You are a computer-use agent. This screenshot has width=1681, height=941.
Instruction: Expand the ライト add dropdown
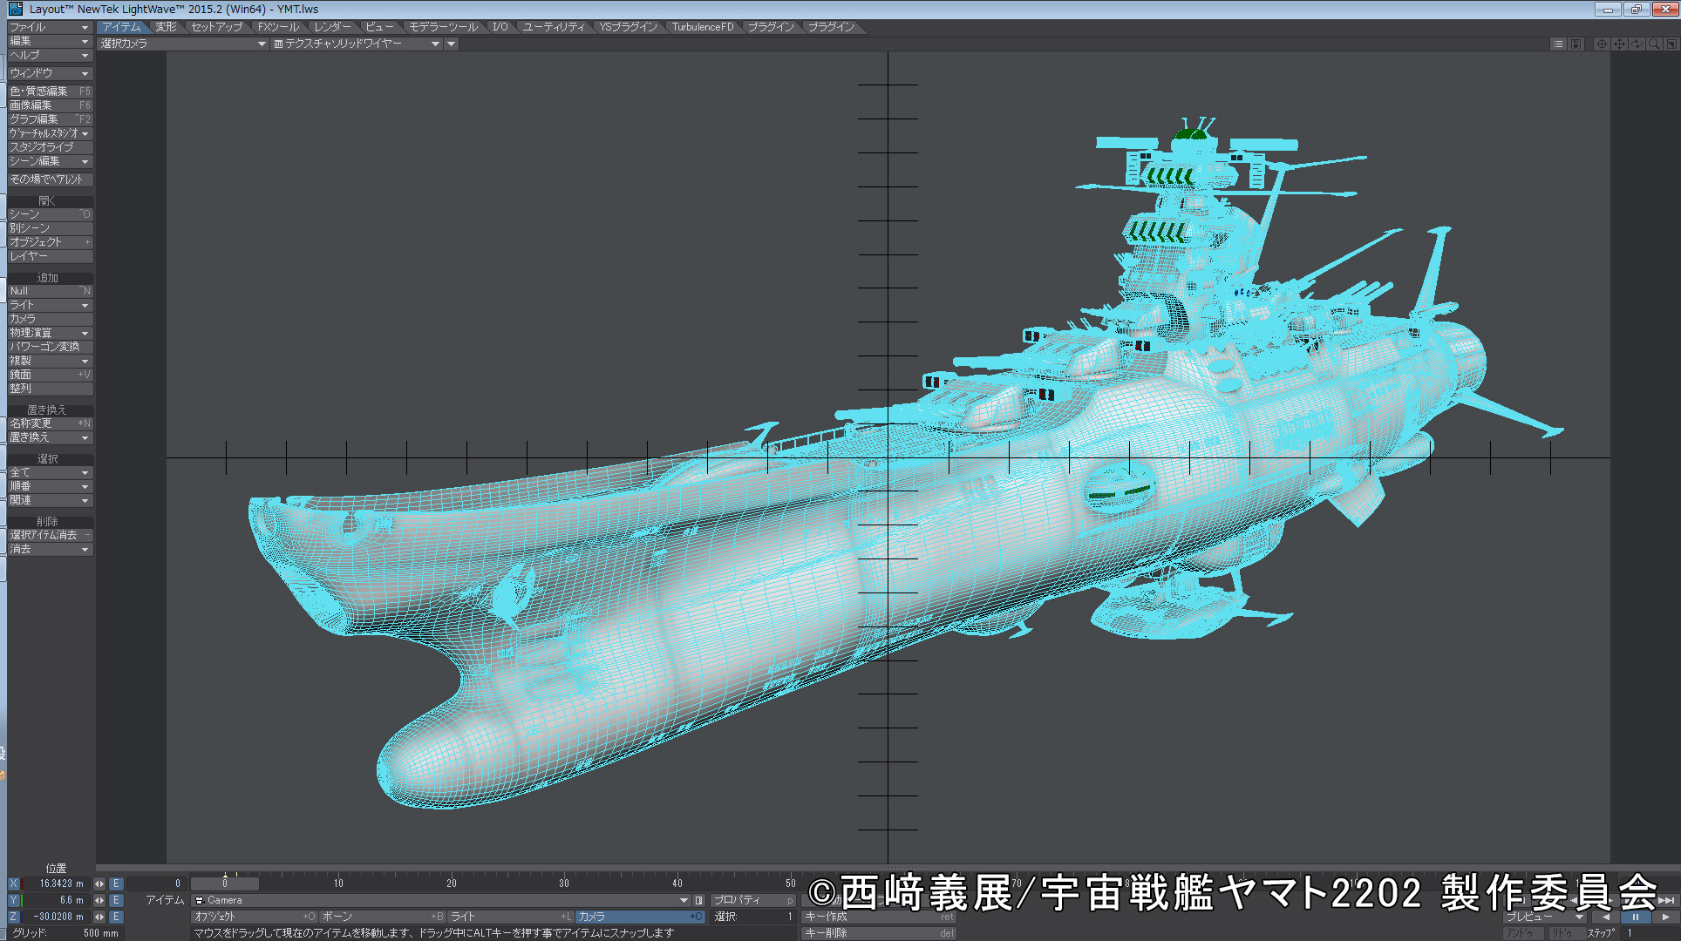pos(49,305)
